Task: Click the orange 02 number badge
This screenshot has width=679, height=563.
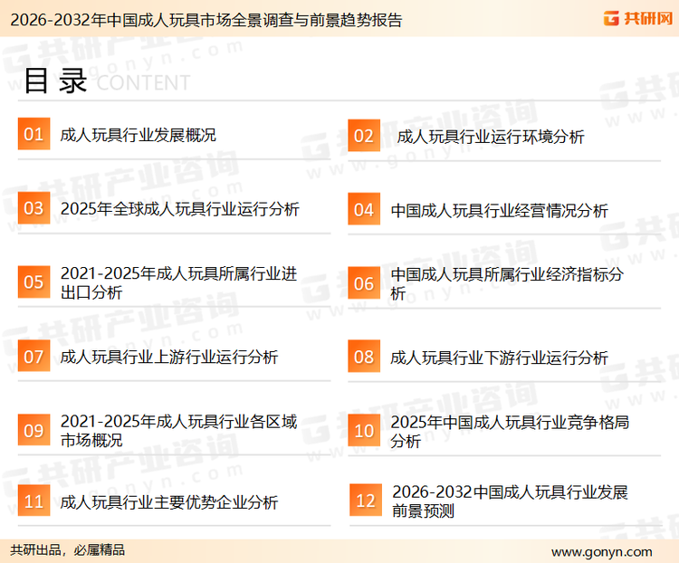Action: [364, 136]
